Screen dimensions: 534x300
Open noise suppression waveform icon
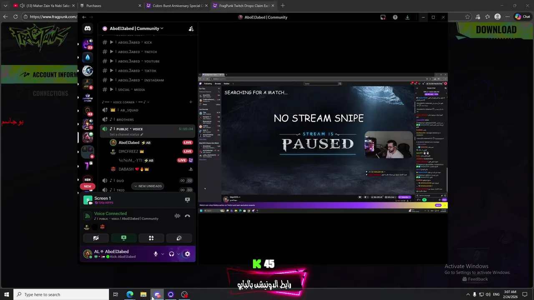[177, 216]
